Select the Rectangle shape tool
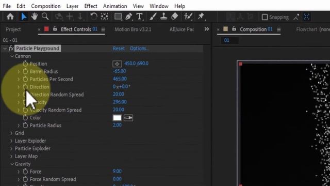 pos(118,17)
